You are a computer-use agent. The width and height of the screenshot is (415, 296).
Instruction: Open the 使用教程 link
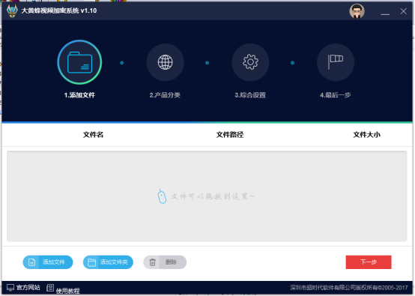67,291
